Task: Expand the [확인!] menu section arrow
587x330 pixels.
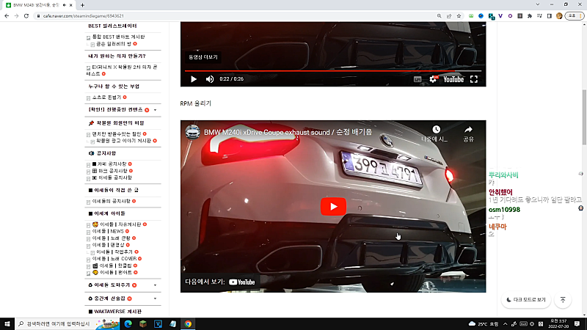Action: [x=155, y=110]
